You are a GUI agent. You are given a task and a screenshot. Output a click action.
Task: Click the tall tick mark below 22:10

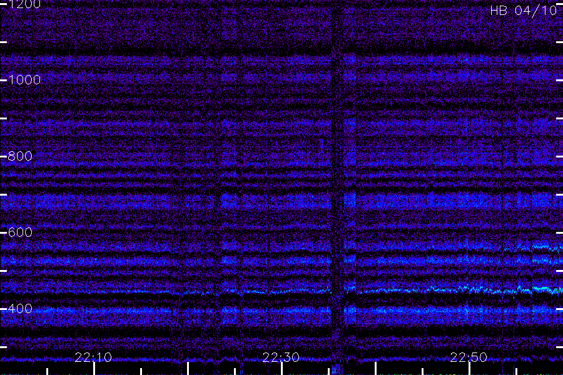pyautogui.click(x=94, y=369)
